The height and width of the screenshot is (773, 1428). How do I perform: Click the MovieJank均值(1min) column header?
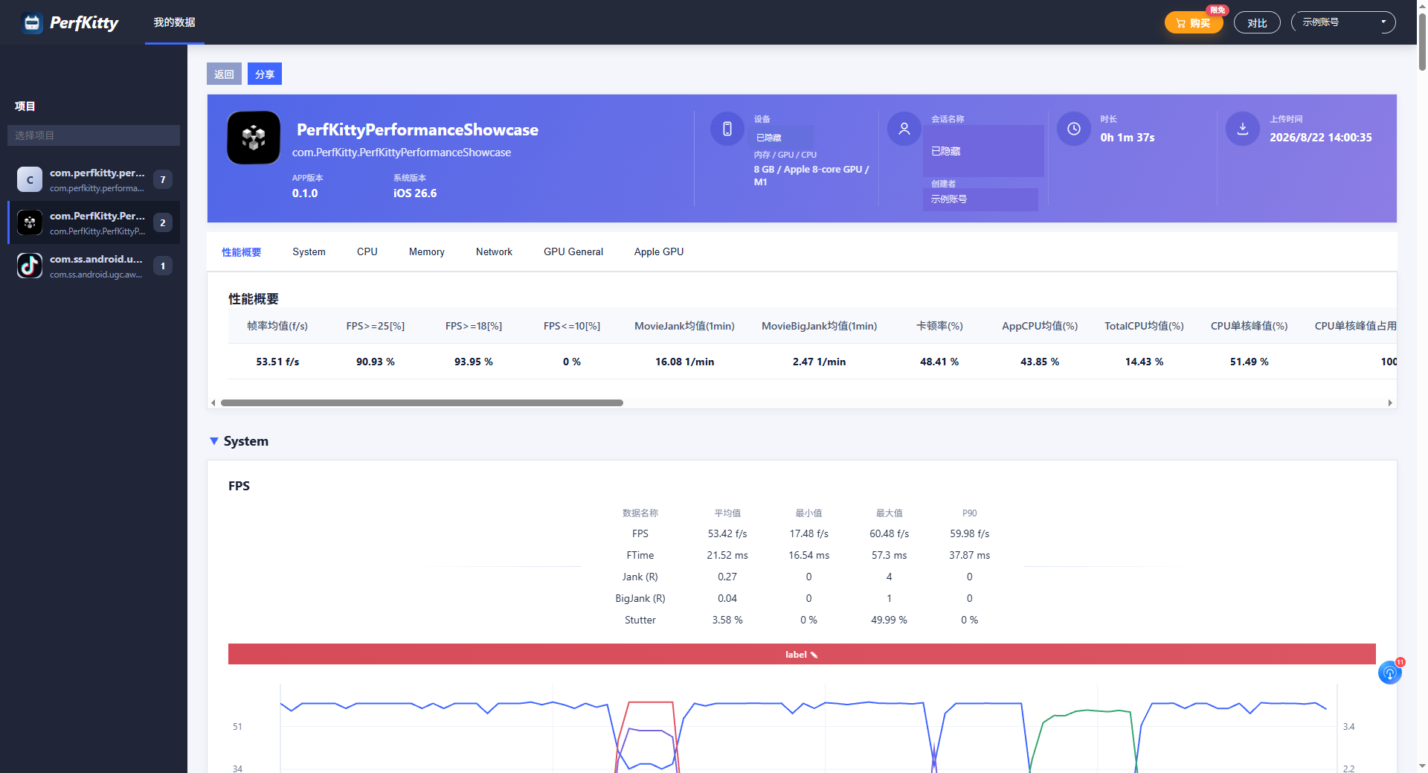point(684,326)
